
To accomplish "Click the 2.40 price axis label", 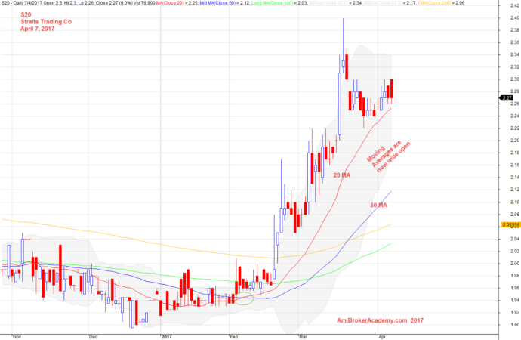I will coord(515,18).
